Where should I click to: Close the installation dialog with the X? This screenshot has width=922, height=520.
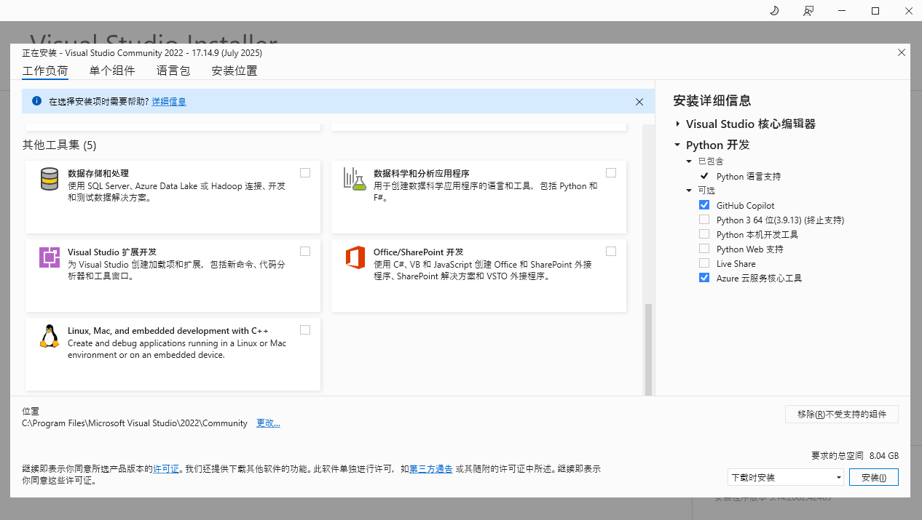[902, 52]
